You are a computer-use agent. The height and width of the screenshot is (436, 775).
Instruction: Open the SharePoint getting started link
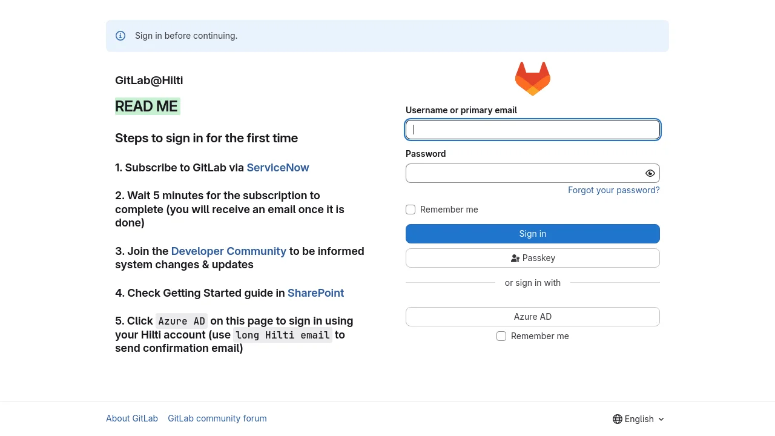click(315, 293)
